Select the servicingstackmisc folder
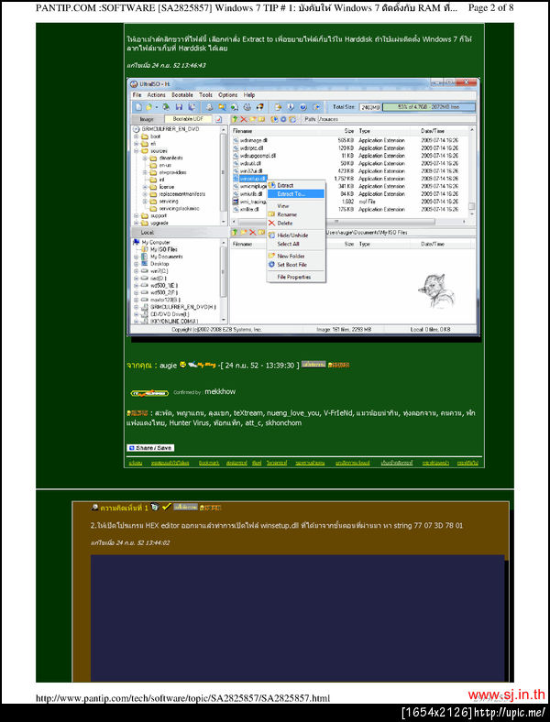Image resolution: width=550 pixels, height=722 pixels. click(180, 209)
